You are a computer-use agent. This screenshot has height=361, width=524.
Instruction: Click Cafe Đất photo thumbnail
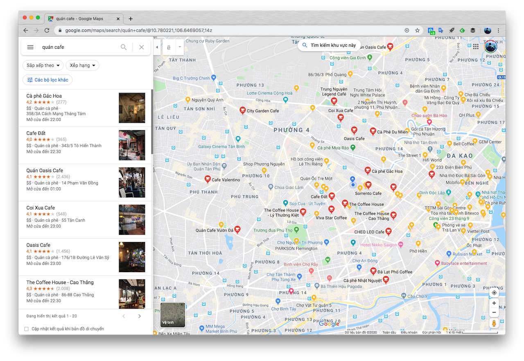132,145
